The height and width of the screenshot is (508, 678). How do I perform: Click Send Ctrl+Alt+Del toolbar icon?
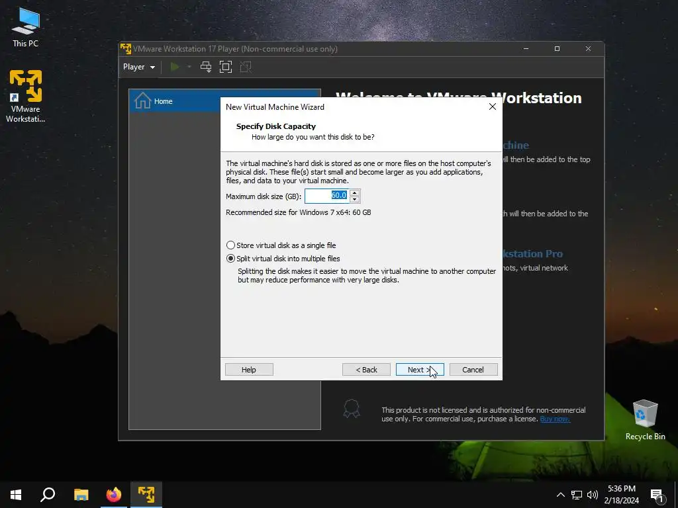pyautogui.click(x=206, y=67)
